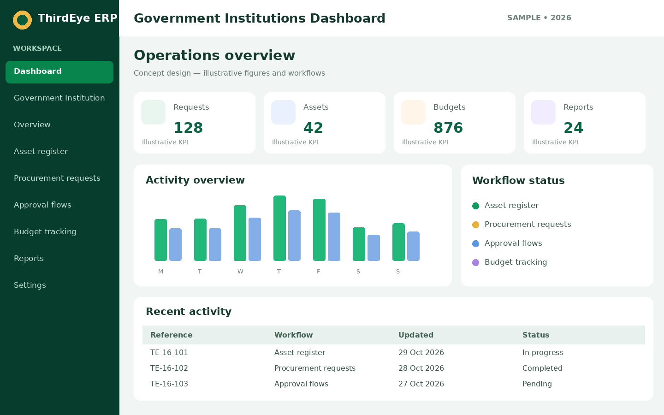The height and width of the screenshot is (415, 664).
Task: Click the purple Budget tracking legend dot
Action: point(476,262)
